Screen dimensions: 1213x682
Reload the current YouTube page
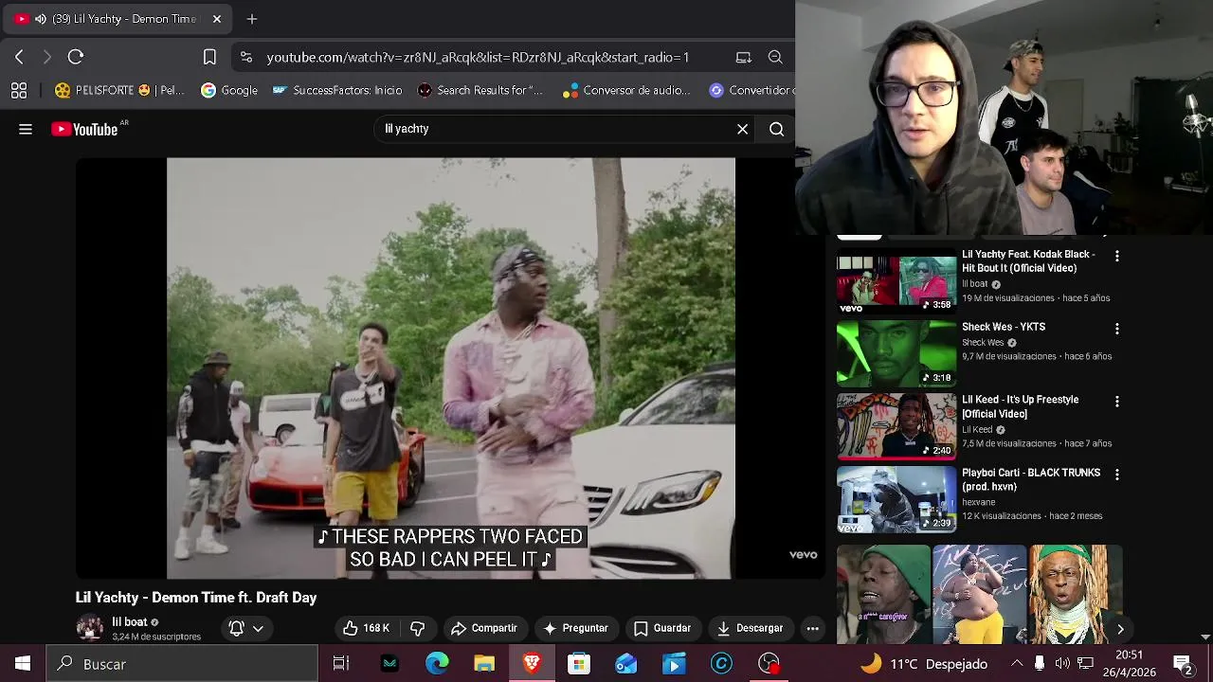[x=76, y=57]
